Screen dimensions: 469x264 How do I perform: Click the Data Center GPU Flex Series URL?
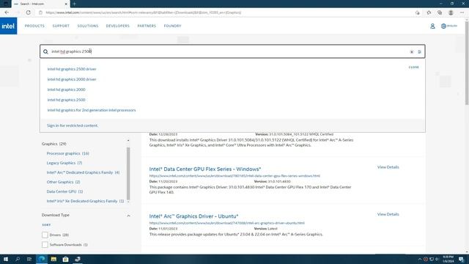tap(234, 176)
